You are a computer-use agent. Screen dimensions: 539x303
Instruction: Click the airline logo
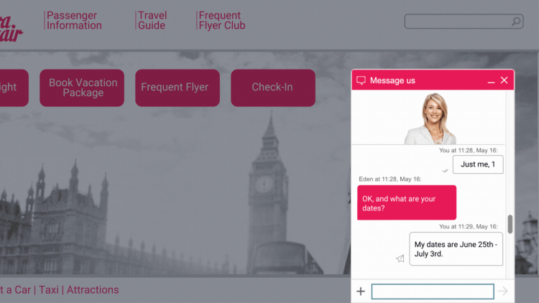coord(11,29)
